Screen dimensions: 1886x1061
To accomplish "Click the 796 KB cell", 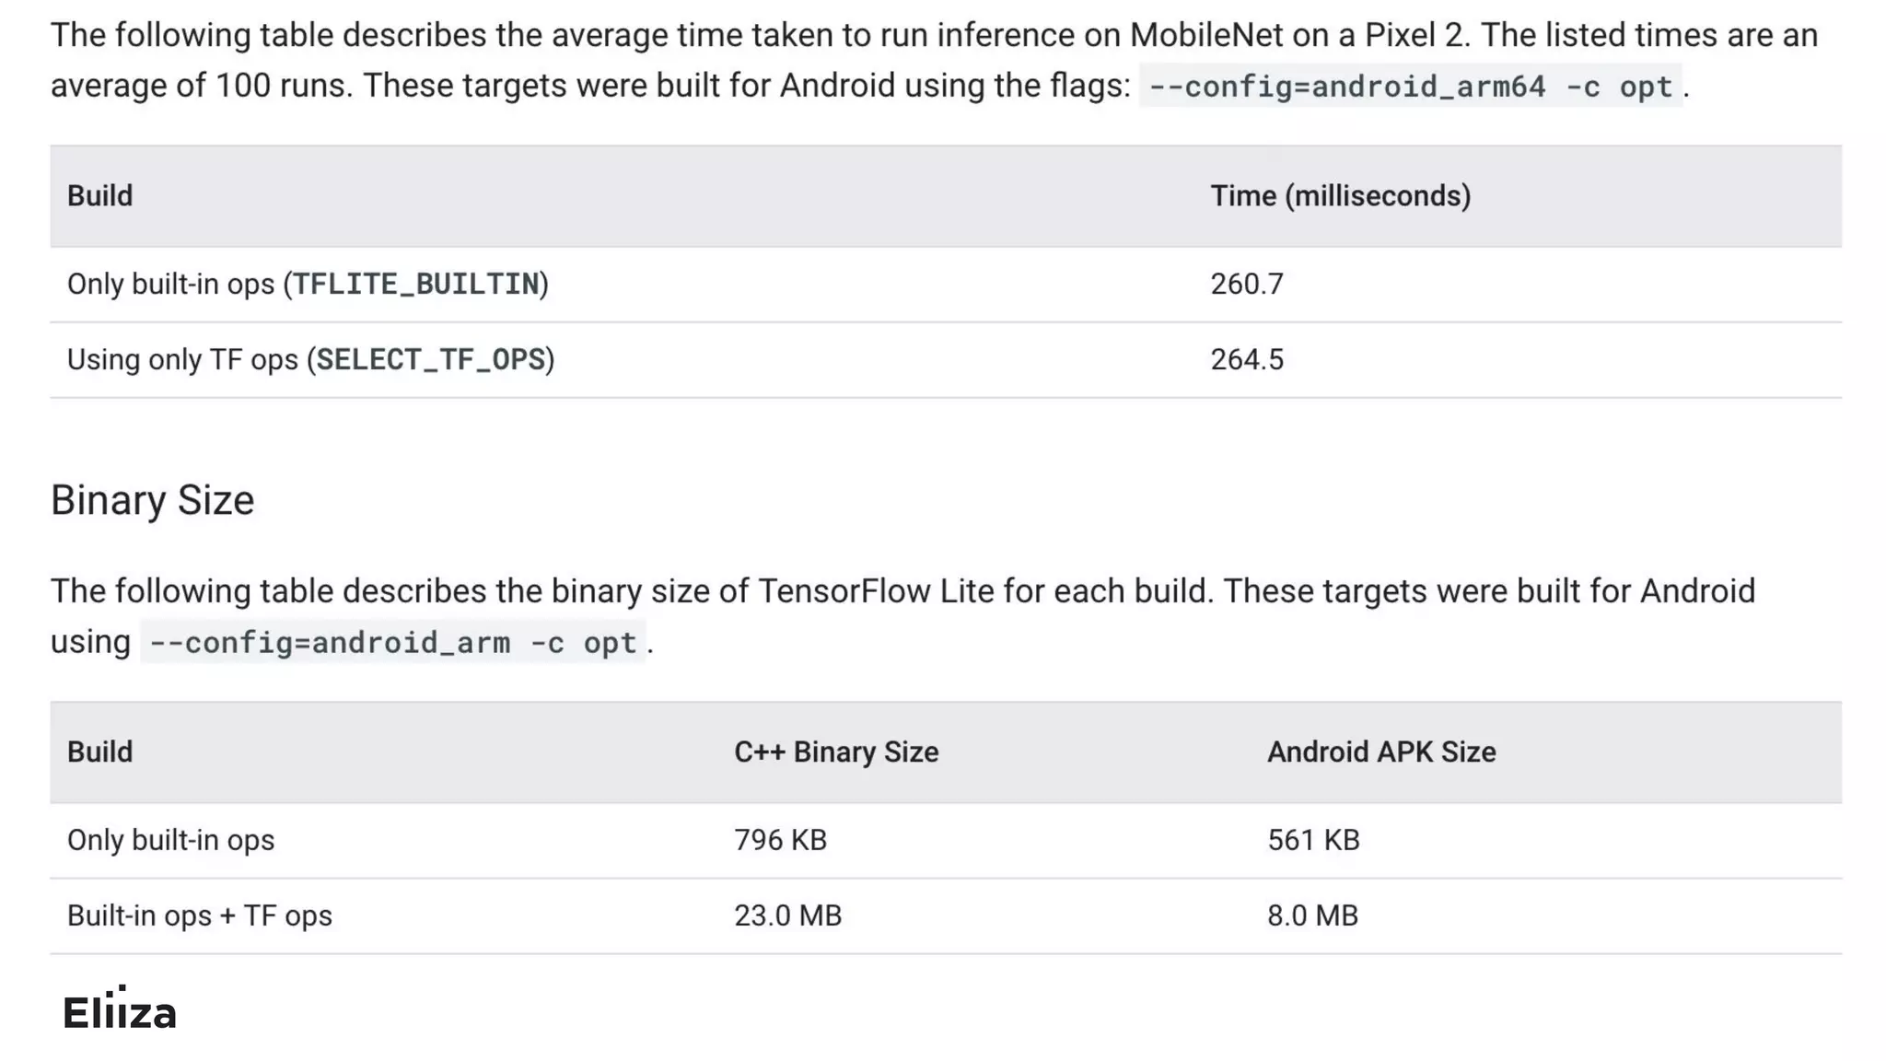I will (x=780, y=840).
